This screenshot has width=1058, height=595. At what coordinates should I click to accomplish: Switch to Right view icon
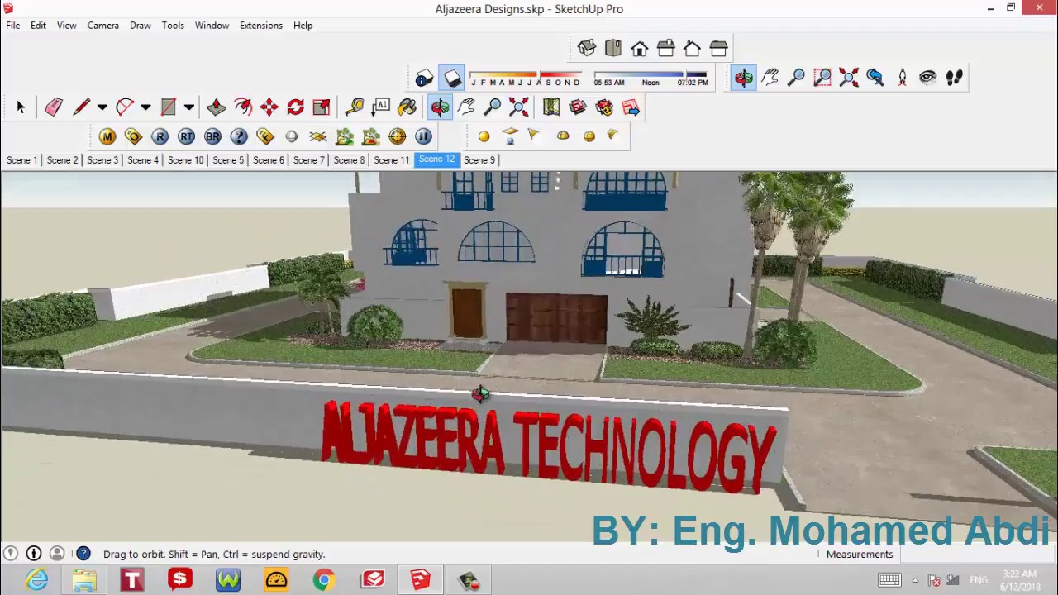[666, 48]
